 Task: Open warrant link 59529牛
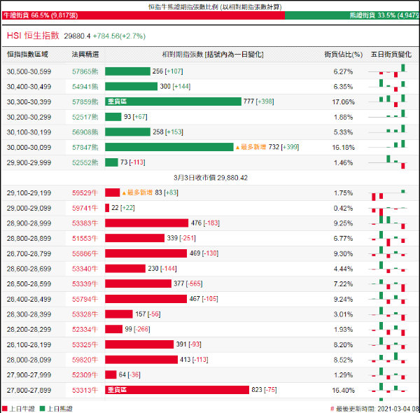pos(85,192)
